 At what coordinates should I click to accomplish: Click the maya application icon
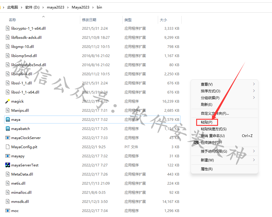(x=8, y=119)
